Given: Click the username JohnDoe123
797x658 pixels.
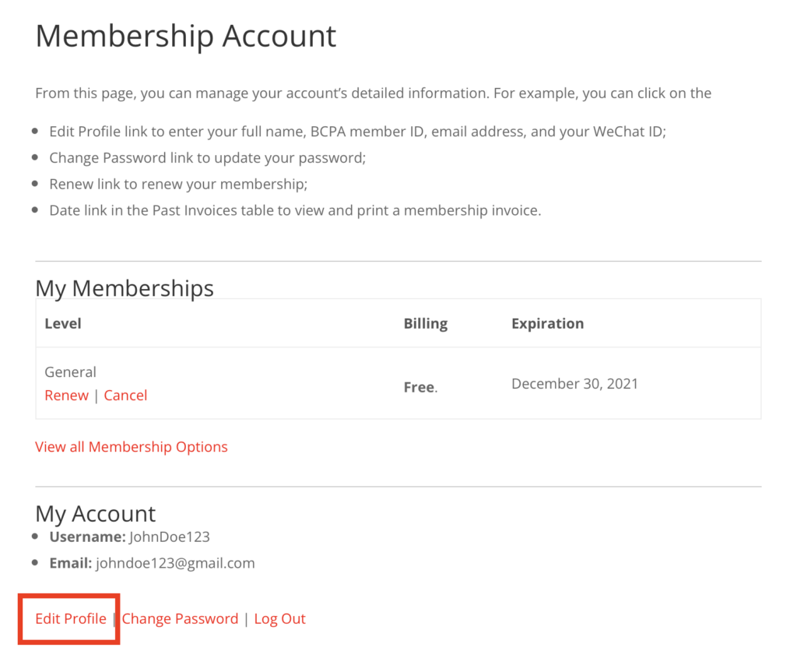Looking at the screenshot, I should click(x=170, y=537).
